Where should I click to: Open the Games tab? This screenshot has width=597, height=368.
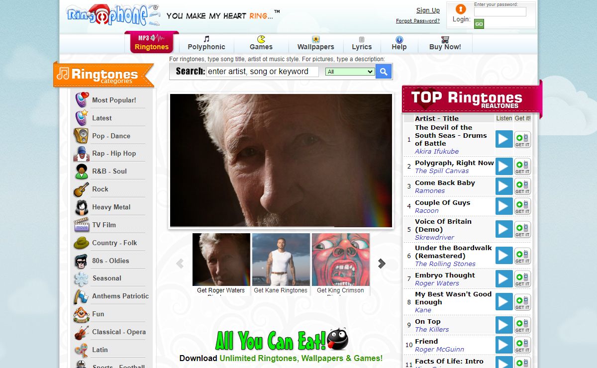coord(261,43)
